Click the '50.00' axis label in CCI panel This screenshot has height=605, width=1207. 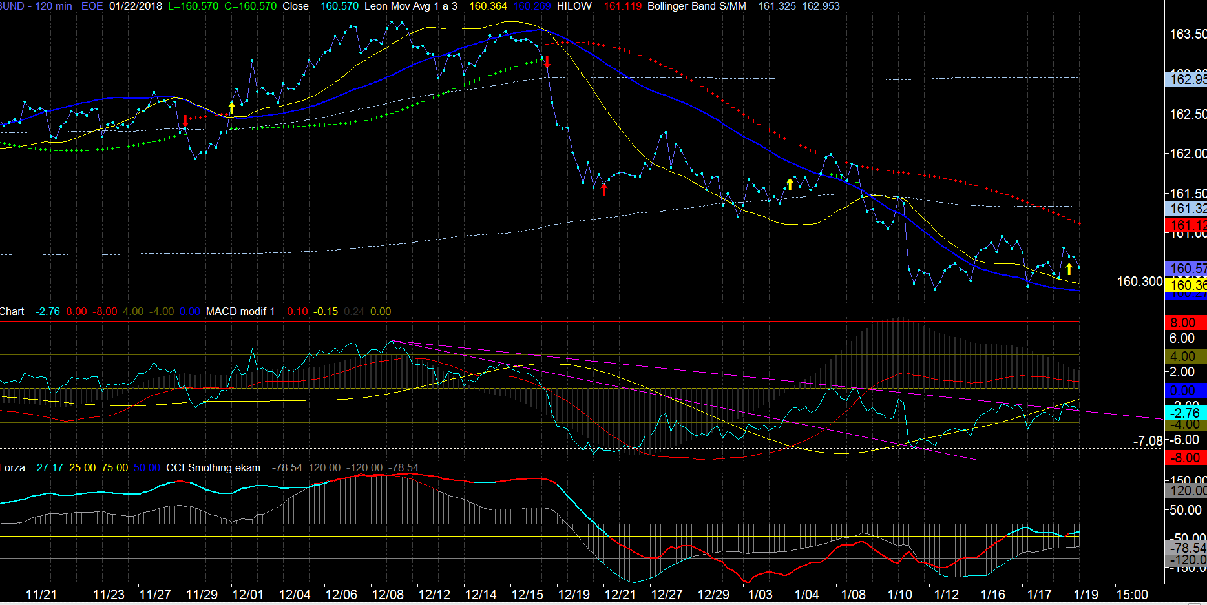(1186, 509)
